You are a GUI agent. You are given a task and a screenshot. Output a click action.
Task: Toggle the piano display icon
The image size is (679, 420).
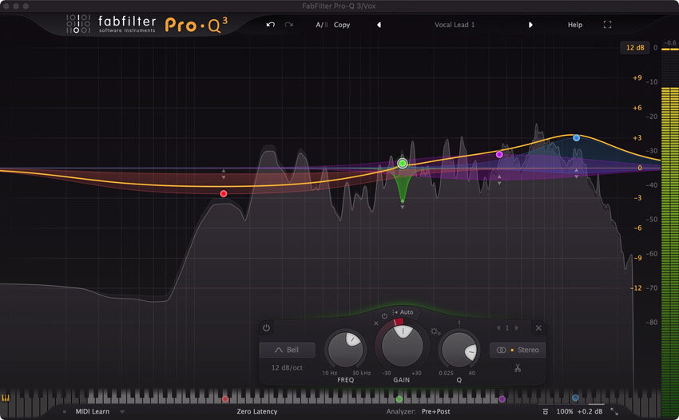click(6, 398)
